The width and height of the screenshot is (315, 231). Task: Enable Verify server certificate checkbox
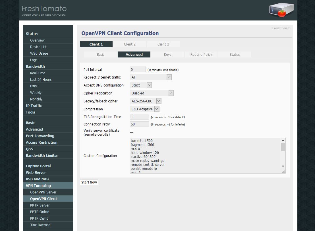[131, 131]
